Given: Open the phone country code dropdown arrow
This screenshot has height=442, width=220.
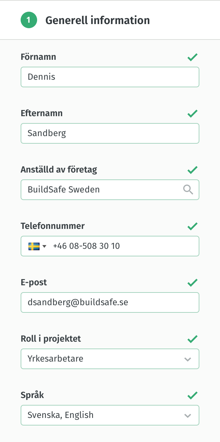Looking at the screenshot, I should coord(45,246).
